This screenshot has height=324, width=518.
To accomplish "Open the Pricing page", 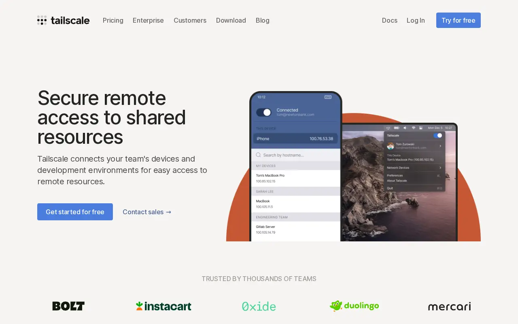I will tap(113, 20).
